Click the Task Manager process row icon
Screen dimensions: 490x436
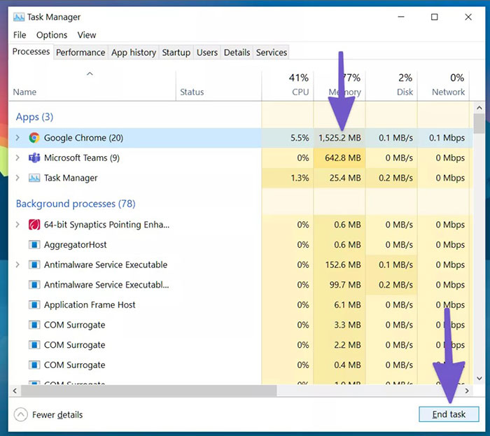(34, 178)
